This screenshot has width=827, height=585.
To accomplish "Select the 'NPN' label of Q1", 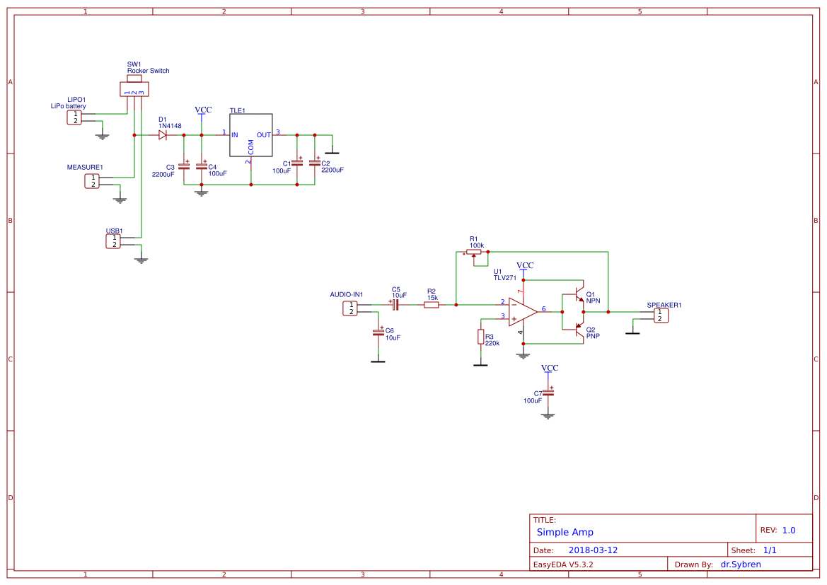I will click(593, 301).
